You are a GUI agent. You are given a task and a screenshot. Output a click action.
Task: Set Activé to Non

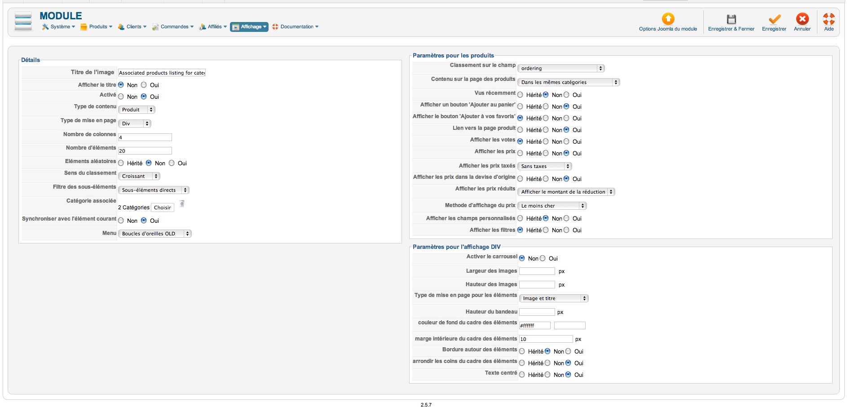pos(121,97)
